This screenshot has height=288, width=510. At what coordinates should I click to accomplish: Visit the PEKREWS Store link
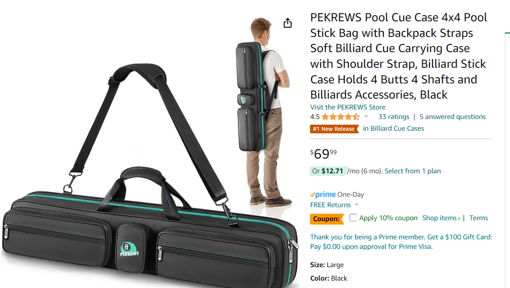[348, 107]
